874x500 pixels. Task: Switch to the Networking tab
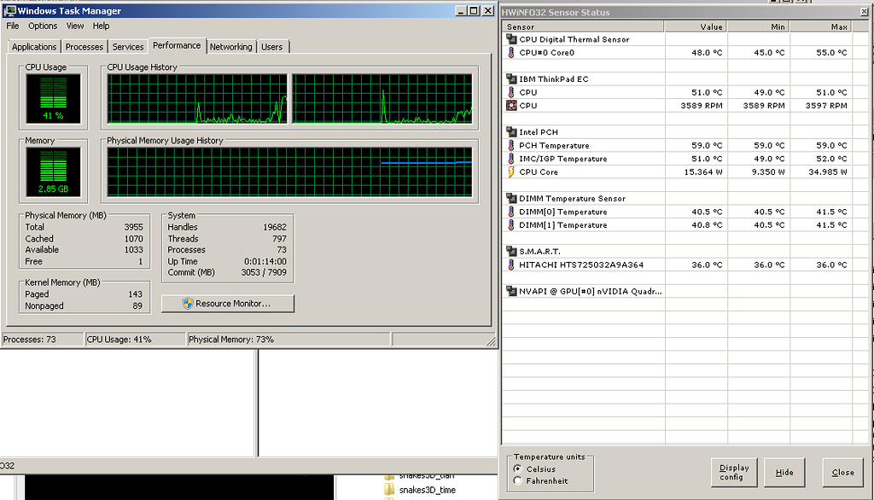[230, 47]
